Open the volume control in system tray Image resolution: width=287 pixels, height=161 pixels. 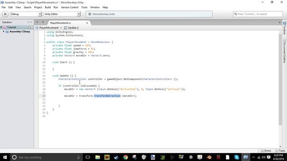[x=264, y=157]
